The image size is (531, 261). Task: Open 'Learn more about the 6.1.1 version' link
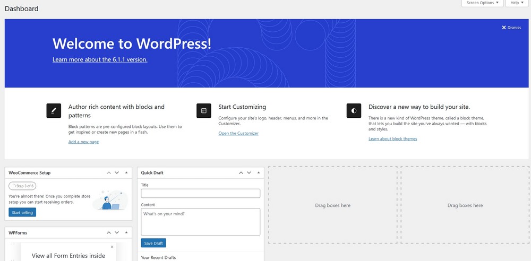click(100, 59)
